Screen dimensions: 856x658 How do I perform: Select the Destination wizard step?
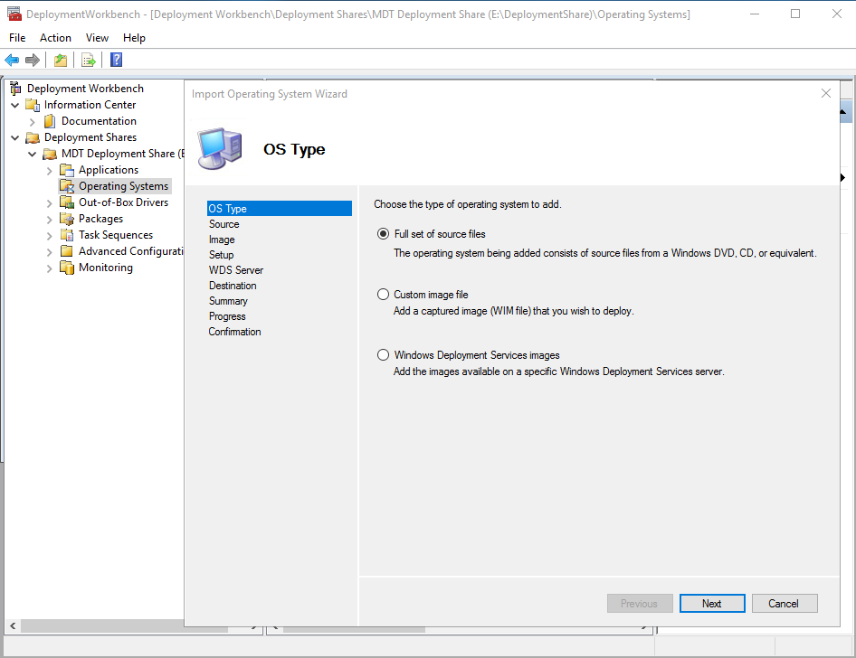(233, 285)
